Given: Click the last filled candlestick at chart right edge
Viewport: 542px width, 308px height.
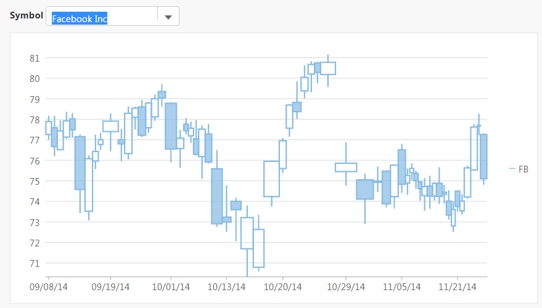Looking at the screenshot, I should (x=483, y=156).
